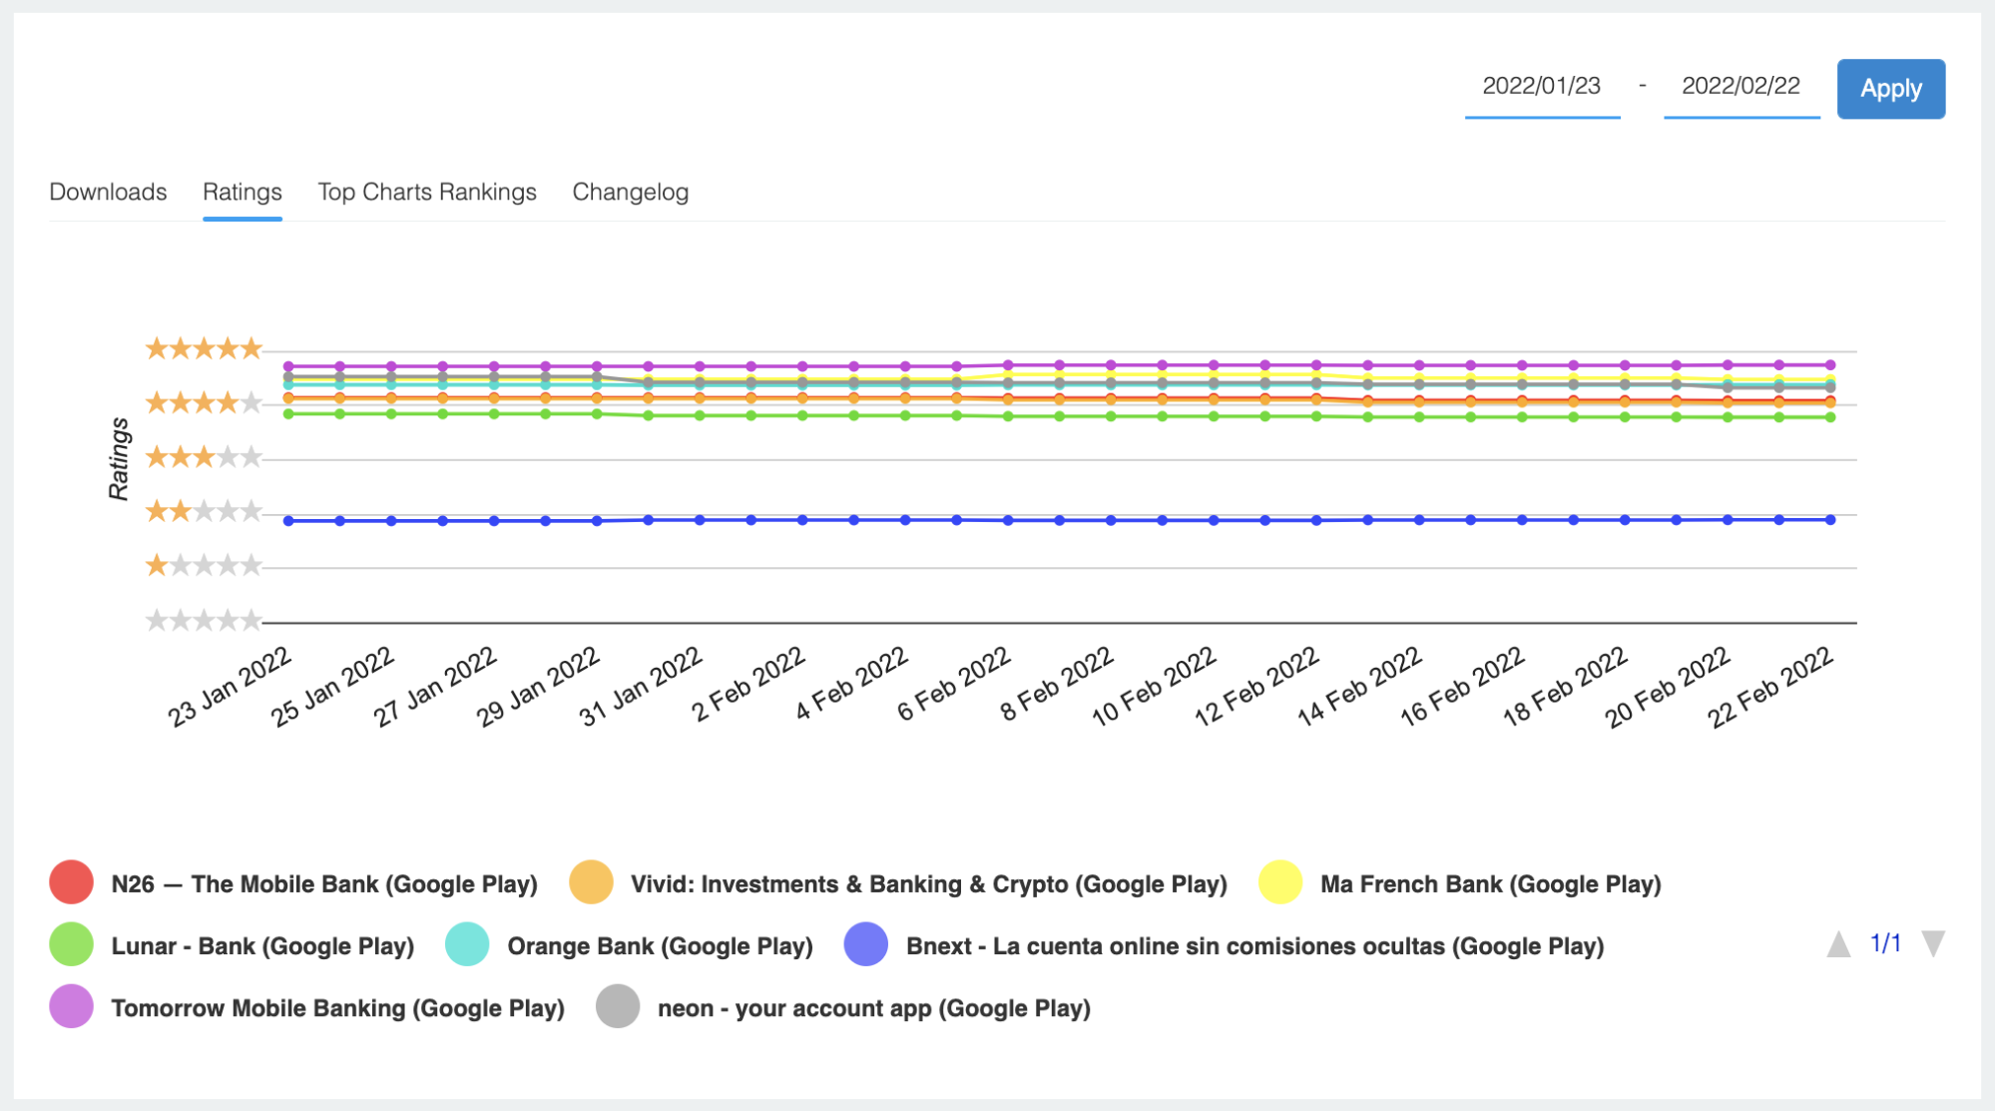Click the start date field 2022/01/23

(1541, 87)
